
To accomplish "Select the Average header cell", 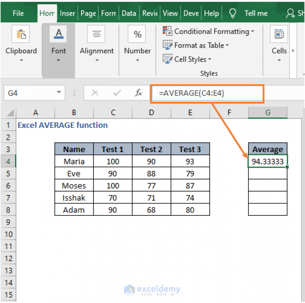I will [x=268, y=149].
